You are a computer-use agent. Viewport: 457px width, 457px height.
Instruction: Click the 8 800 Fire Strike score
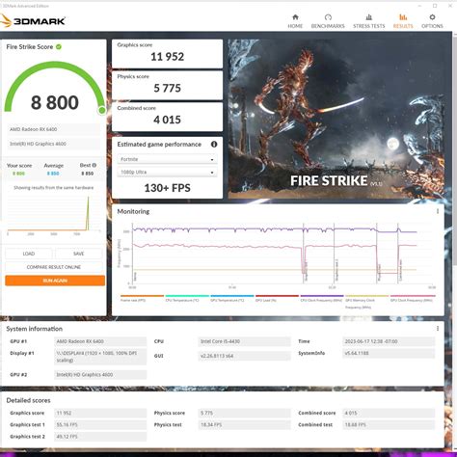pyautogui.click(x=55, y=102)
